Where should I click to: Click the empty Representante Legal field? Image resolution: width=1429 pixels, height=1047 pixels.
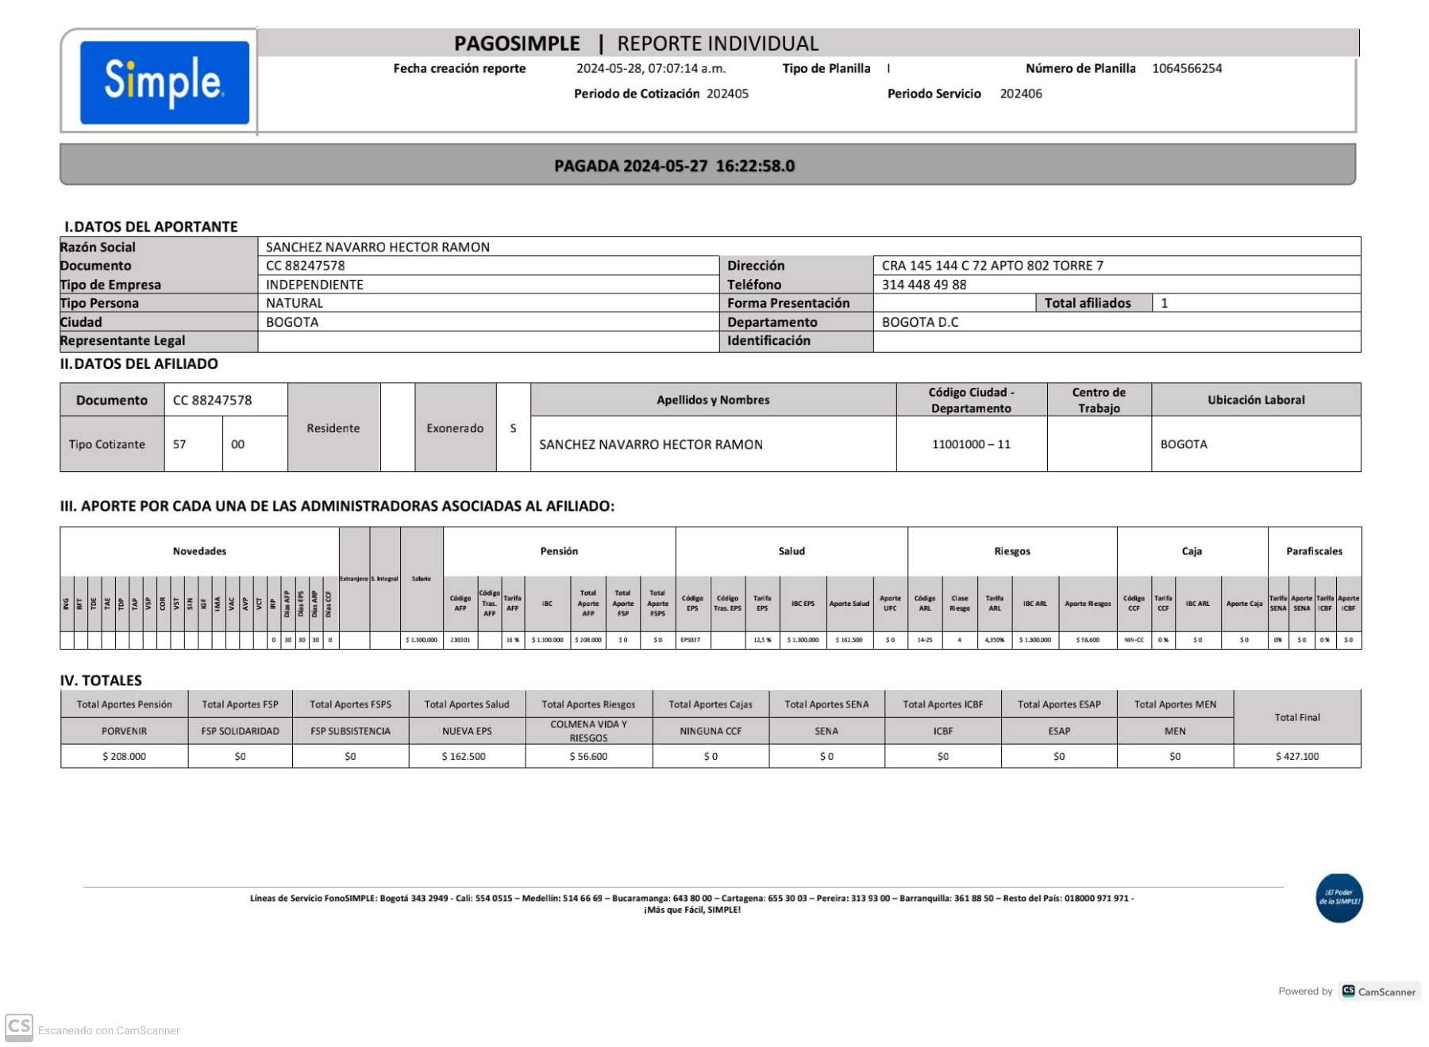(x=487, y=341)
